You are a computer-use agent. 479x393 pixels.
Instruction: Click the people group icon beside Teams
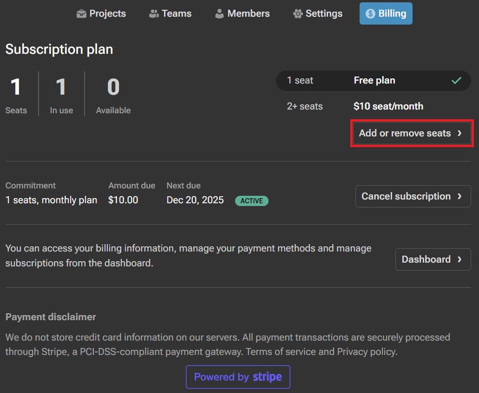(x=154, y=14)
